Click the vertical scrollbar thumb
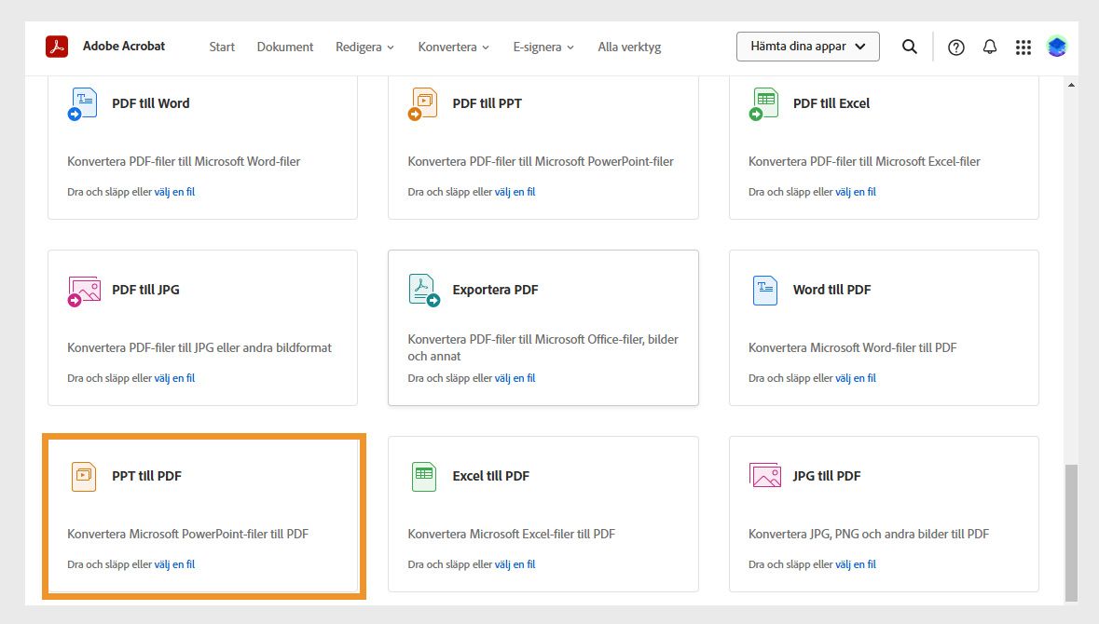Screen dimensions: 1099x624 1071,531
